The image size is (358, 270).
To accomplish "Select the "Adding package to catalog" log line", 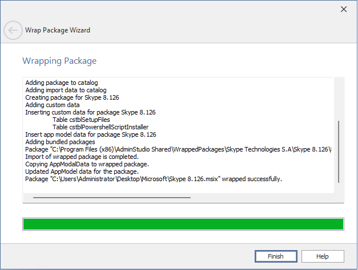I will pos(62,83).
